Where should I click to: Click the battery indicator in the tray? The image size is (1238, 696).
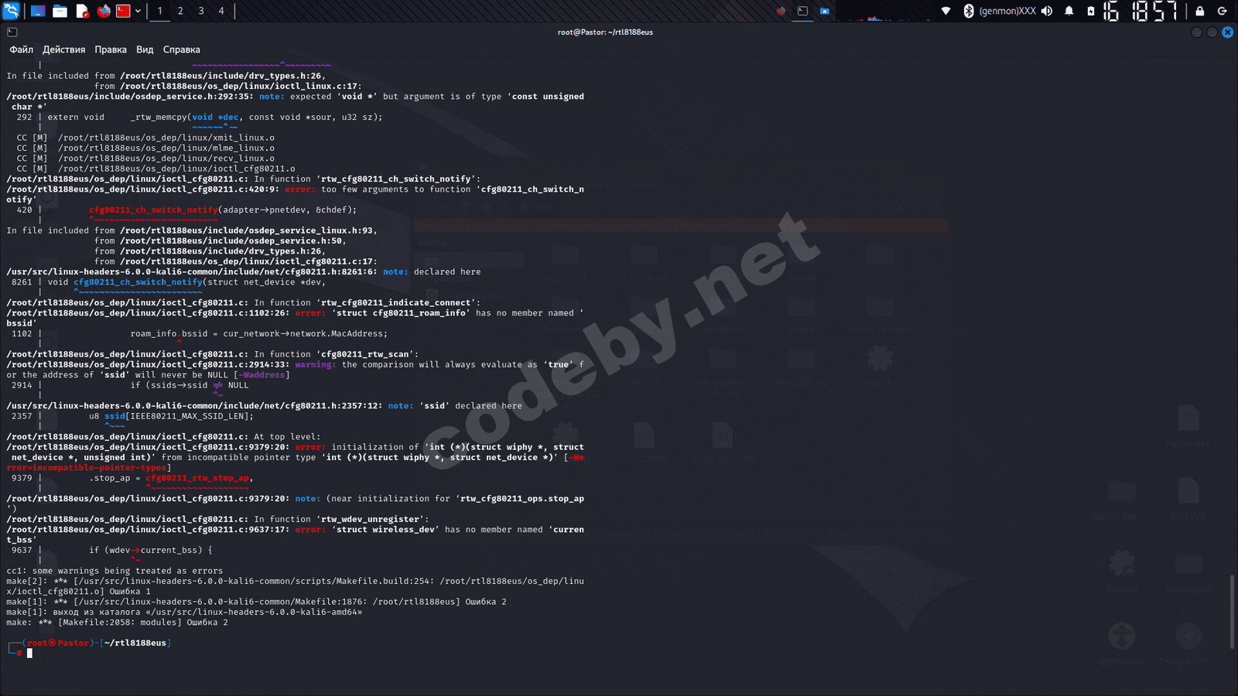tap(1090, 11)
